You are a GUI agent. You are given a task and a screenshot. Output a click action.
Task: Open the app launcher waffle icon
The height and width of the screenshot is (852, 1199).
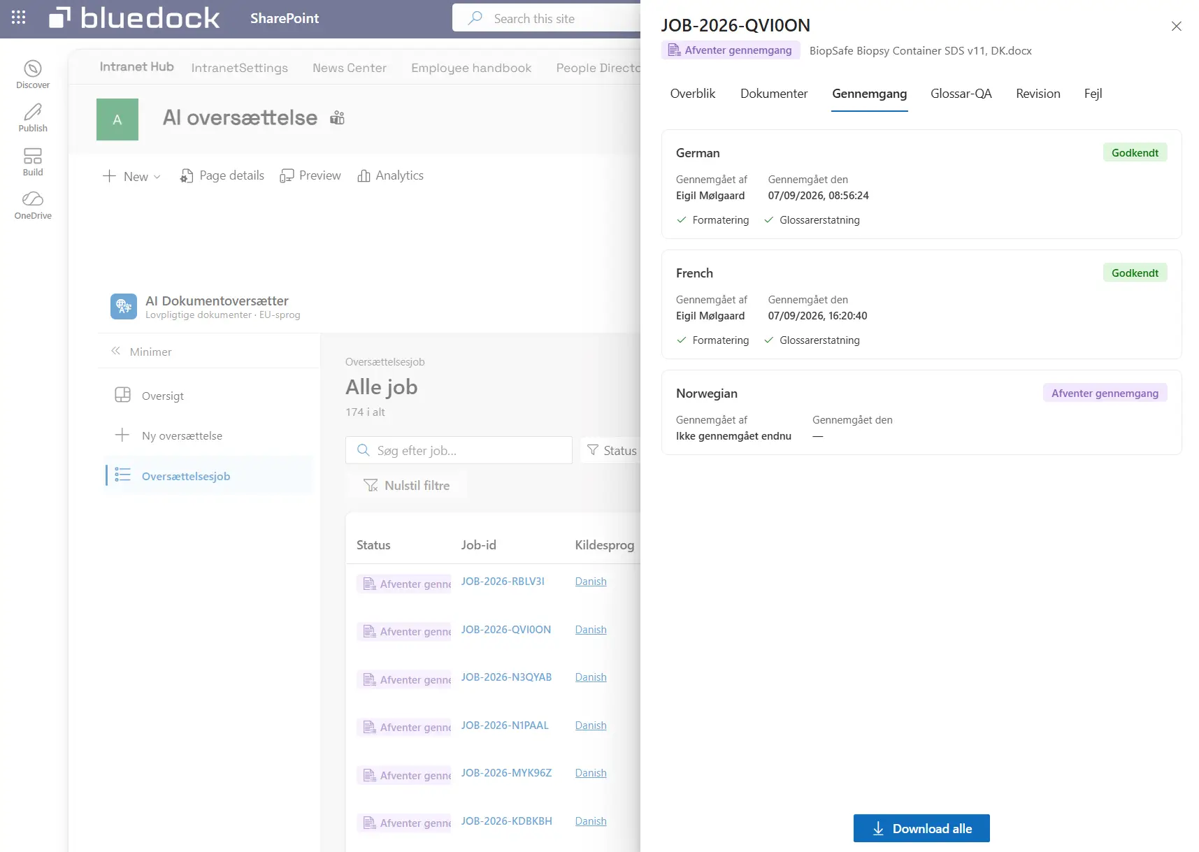click(19, 18)
